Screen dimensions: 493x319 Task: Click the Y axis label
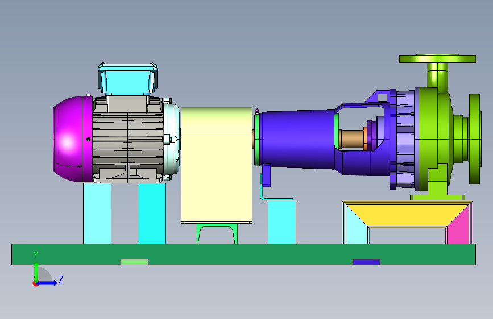(36, 255)
